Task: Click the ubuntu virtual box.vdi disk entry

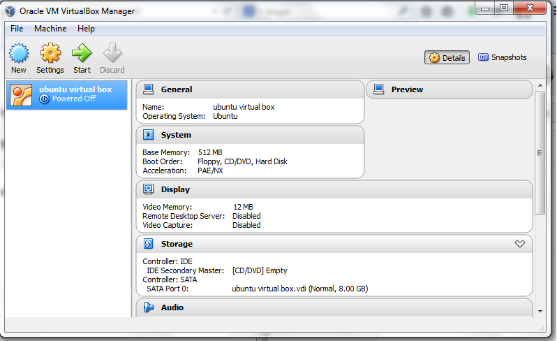Action: coord(300,289)
